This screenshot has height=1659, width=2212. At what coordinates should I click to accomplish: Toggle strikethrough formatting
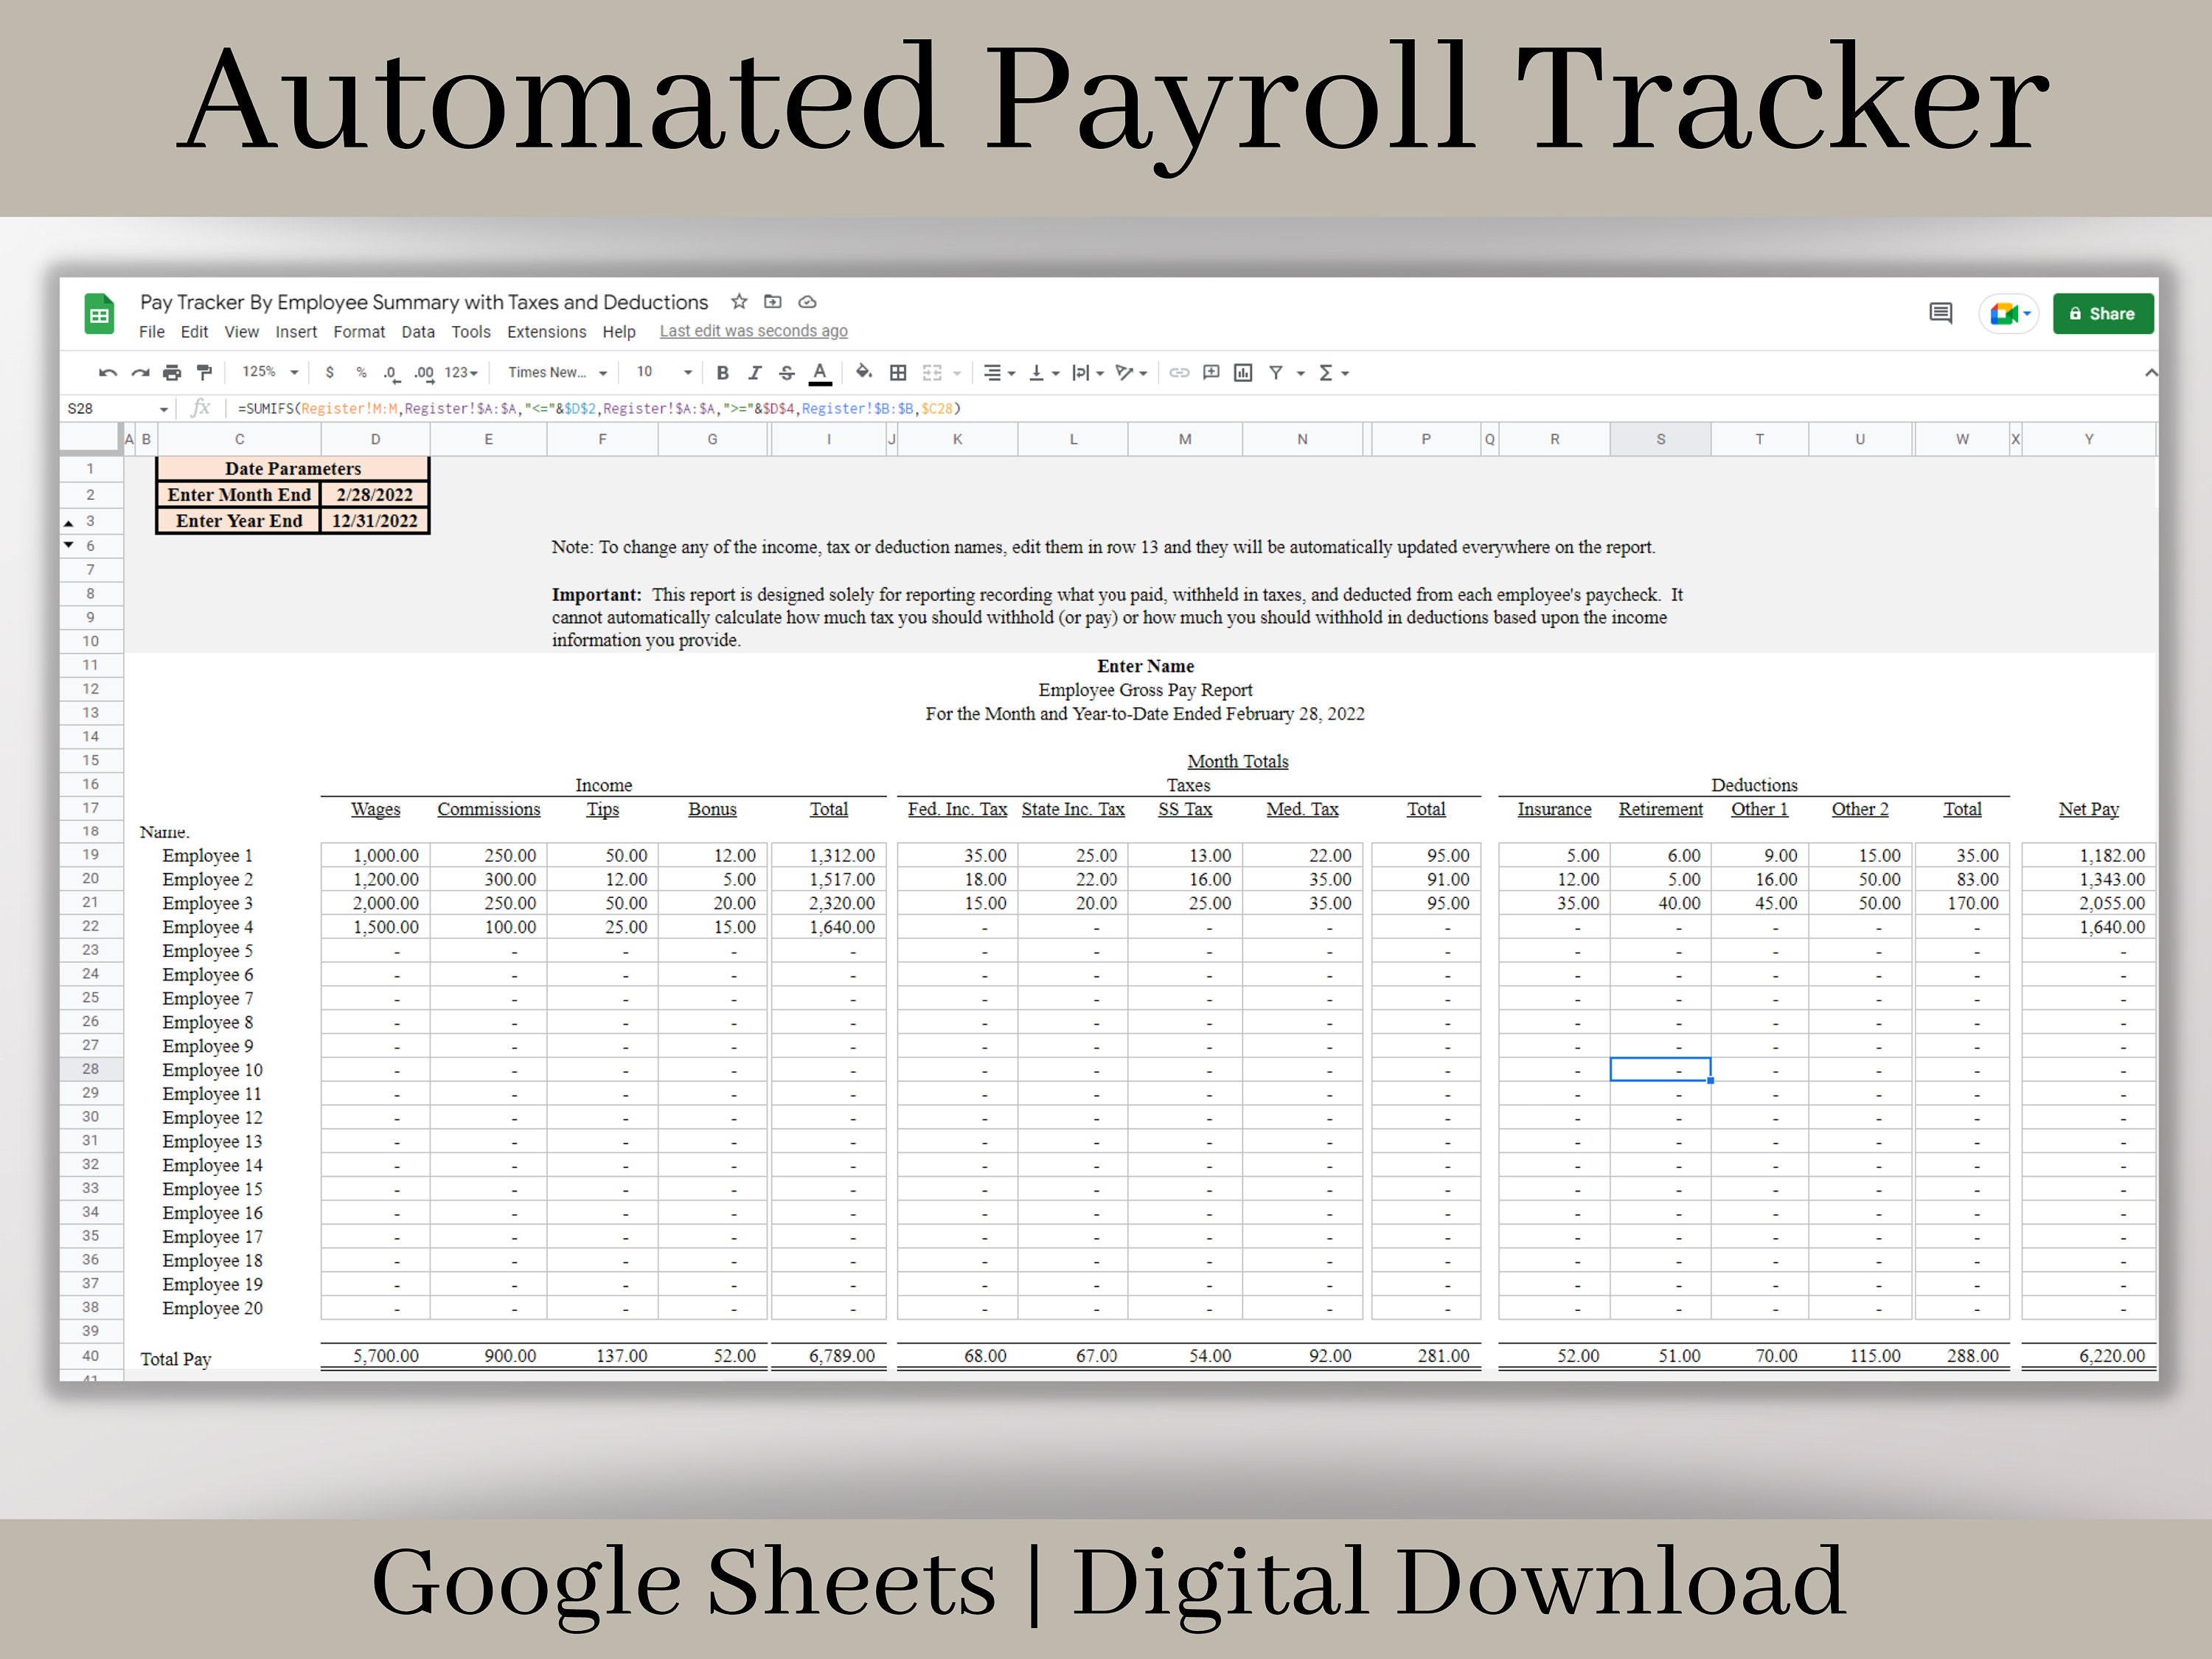(787, 373)
